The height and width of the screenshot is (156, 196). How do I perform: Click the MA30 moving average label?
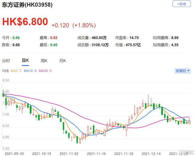coord(45,71)
